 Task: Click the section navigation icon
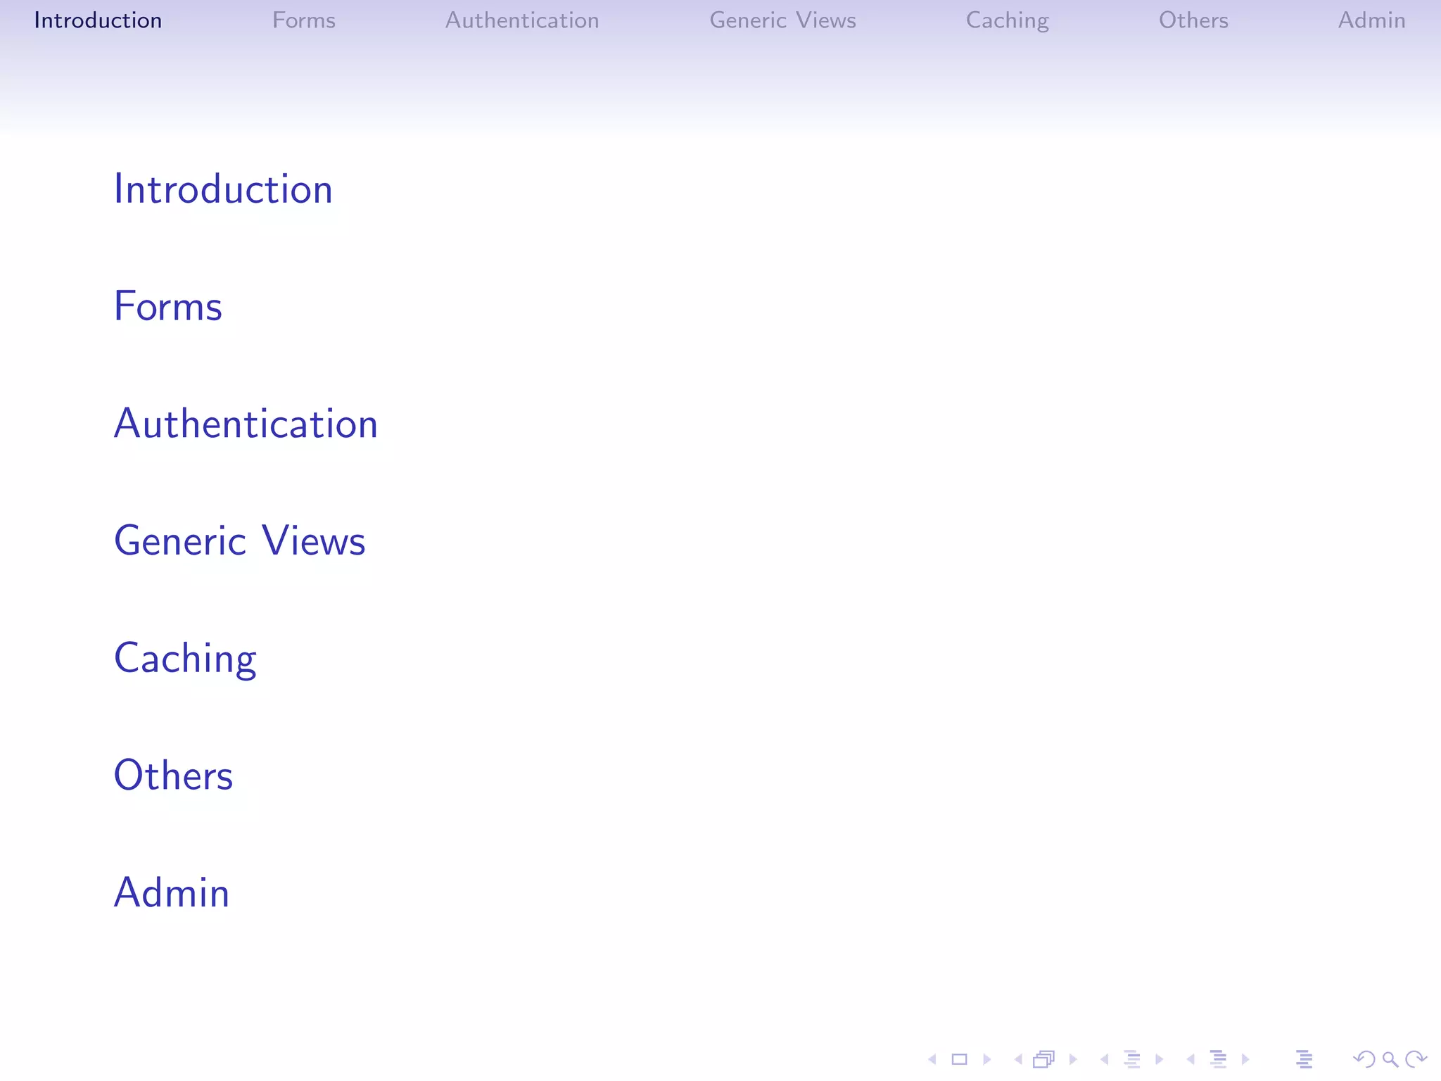1218,1059
